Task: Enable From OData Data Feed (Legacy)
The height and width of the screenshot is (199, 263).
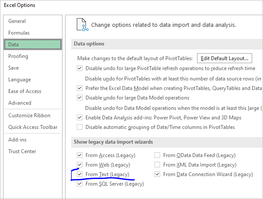Action: click(x=158, y=155)
